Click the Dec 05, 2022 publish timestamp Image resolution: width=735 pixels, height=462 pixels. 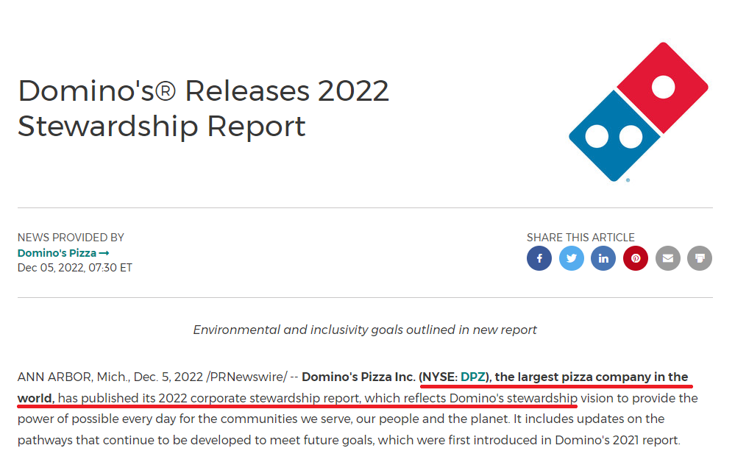[74, 267]
